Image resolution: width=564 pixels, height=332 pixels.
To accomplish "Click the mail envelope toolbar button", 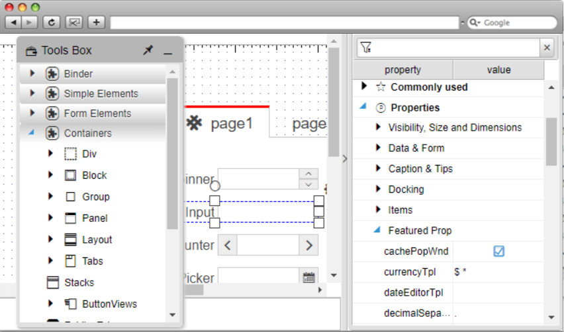I will (x=73, y=22).
